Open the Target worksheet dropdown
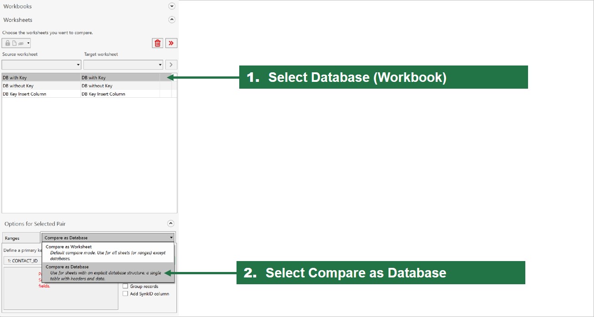Image resolution: width=594 pixels, height=317 pixels. coord(123,65)
